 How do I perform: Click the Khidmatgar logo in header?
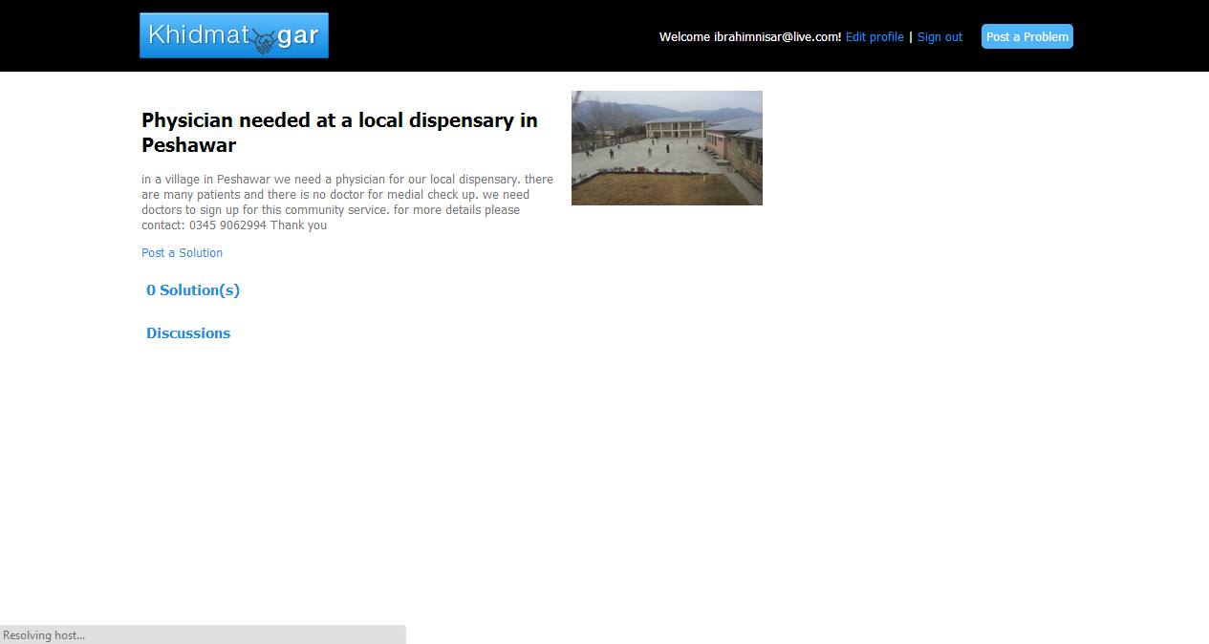pyautogui.click(x=234, y=35)
